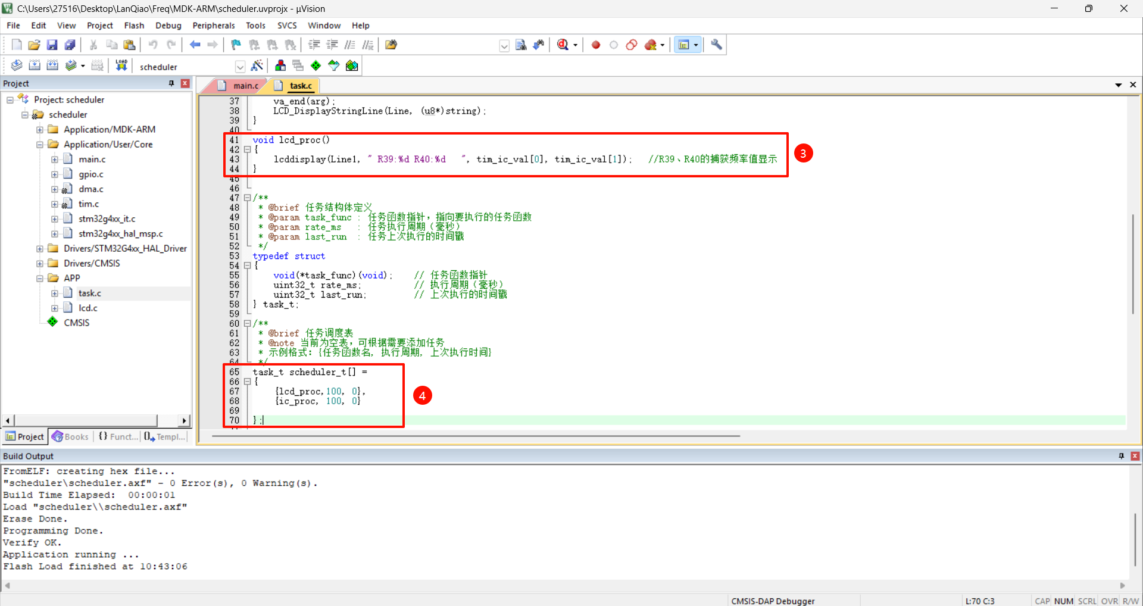
Task: Toggle the bookmark flag icon
Action: [x=236, y=45]
